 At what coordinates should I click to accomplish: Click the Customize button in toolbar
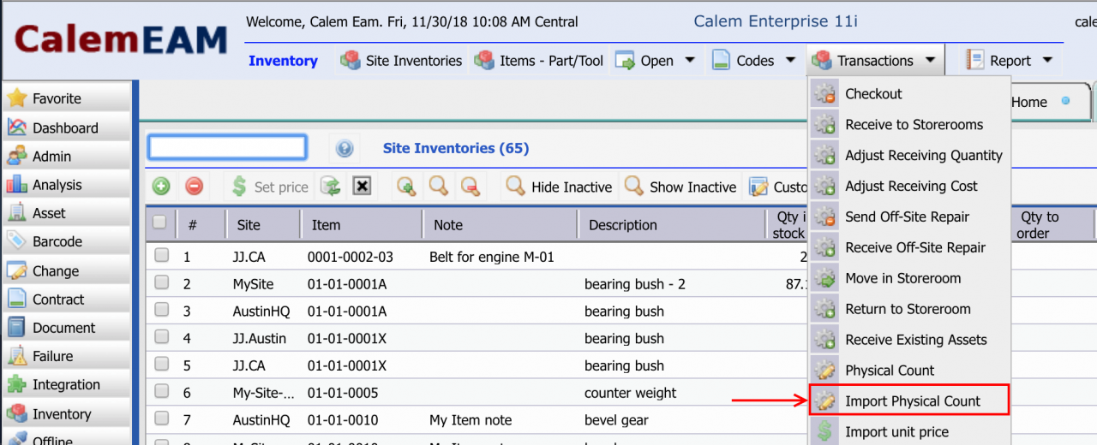coord(778,187)
